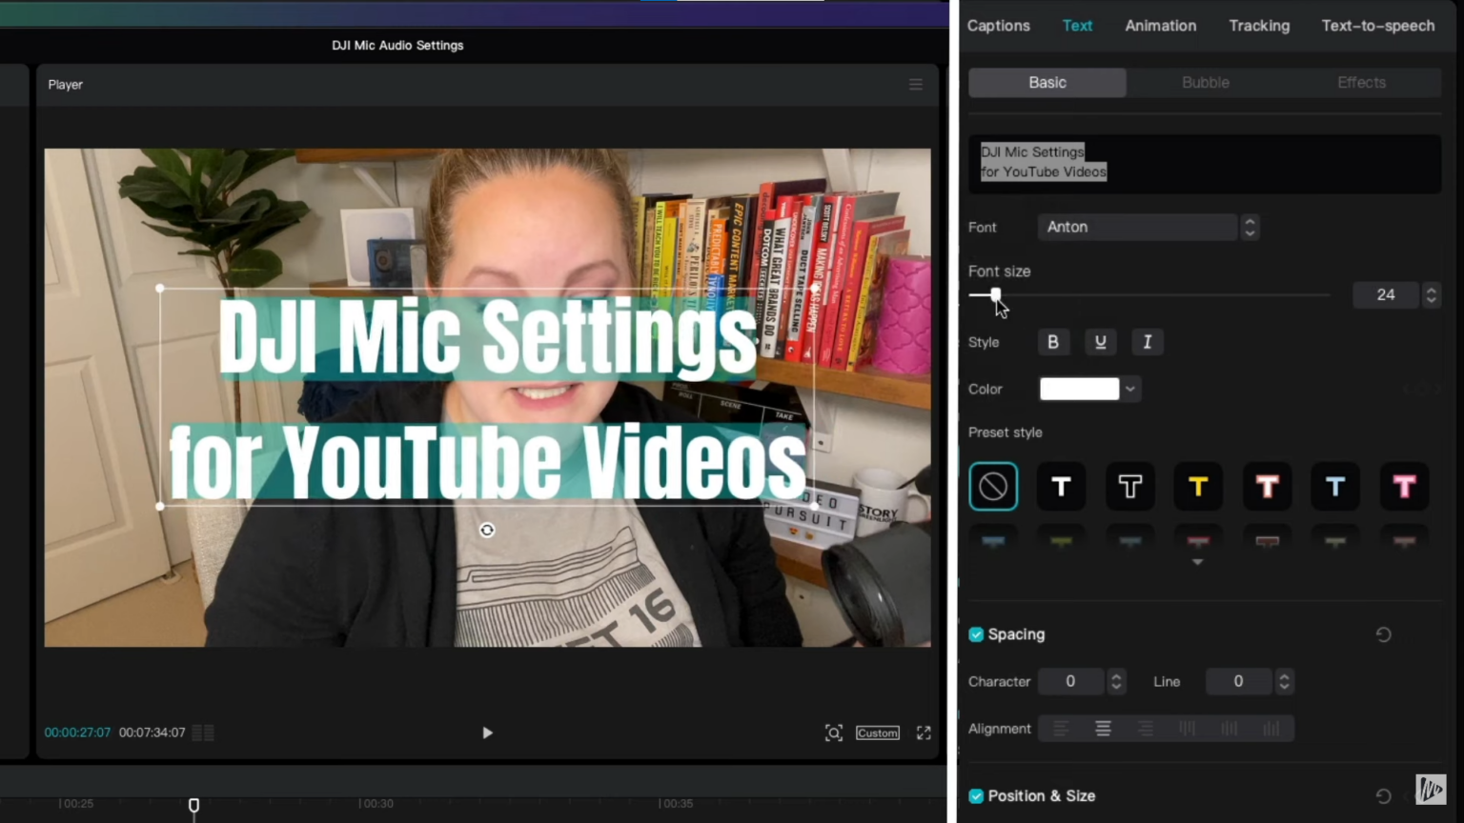This screenshot has width=1464, height=823.
Task: Enter fullscreen using the expand arrows icon
Action: tap(922, 732)
